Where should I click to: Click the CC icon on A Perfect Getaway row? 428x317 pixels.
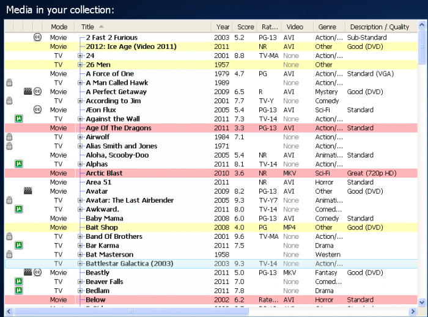point(37,91)
